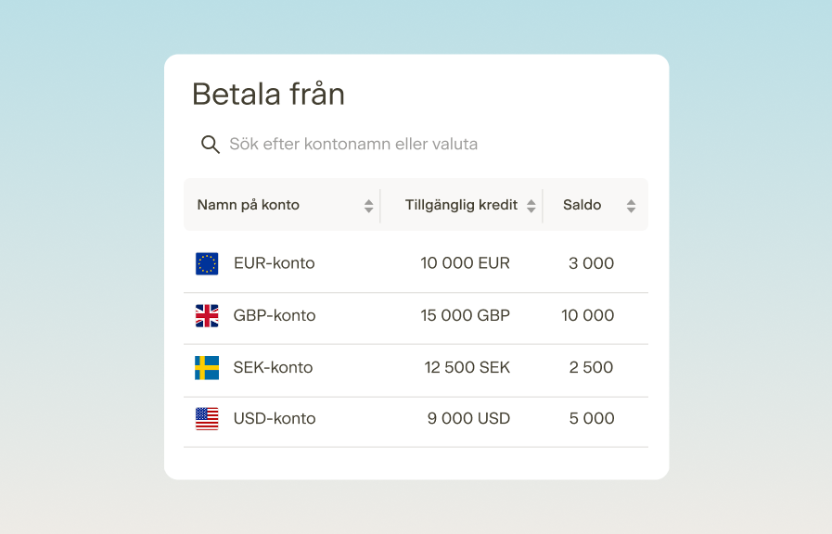832x534 pixels.
Task: Click the Swedish flag icon
Action: coord(207,367)
